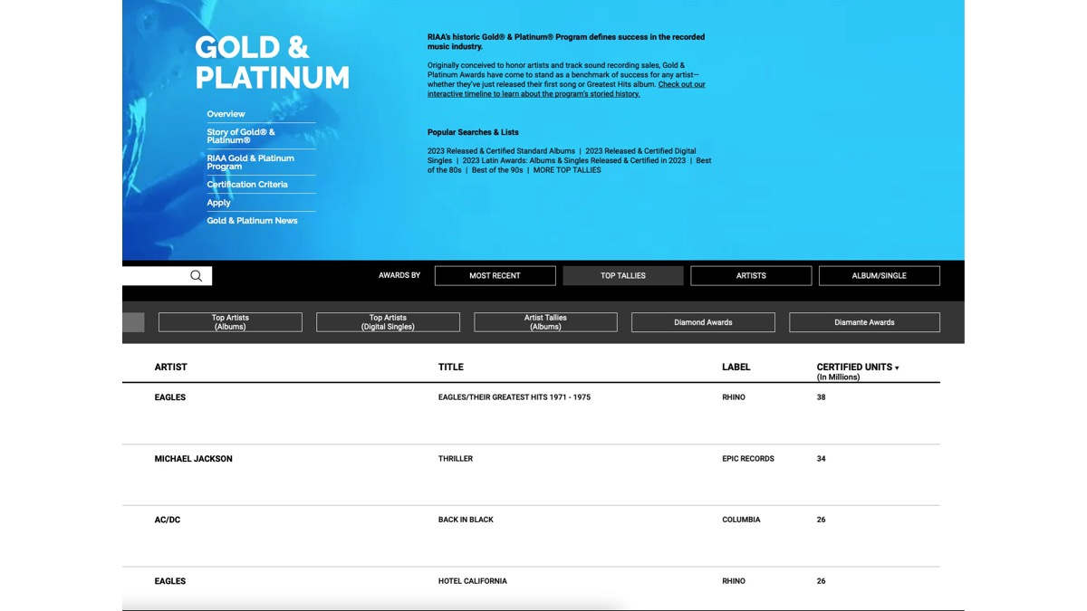Image resolution: width=1087 pixels, height=611 pixels.
Task: Select the THRILLER title
Action: [456, 459]
